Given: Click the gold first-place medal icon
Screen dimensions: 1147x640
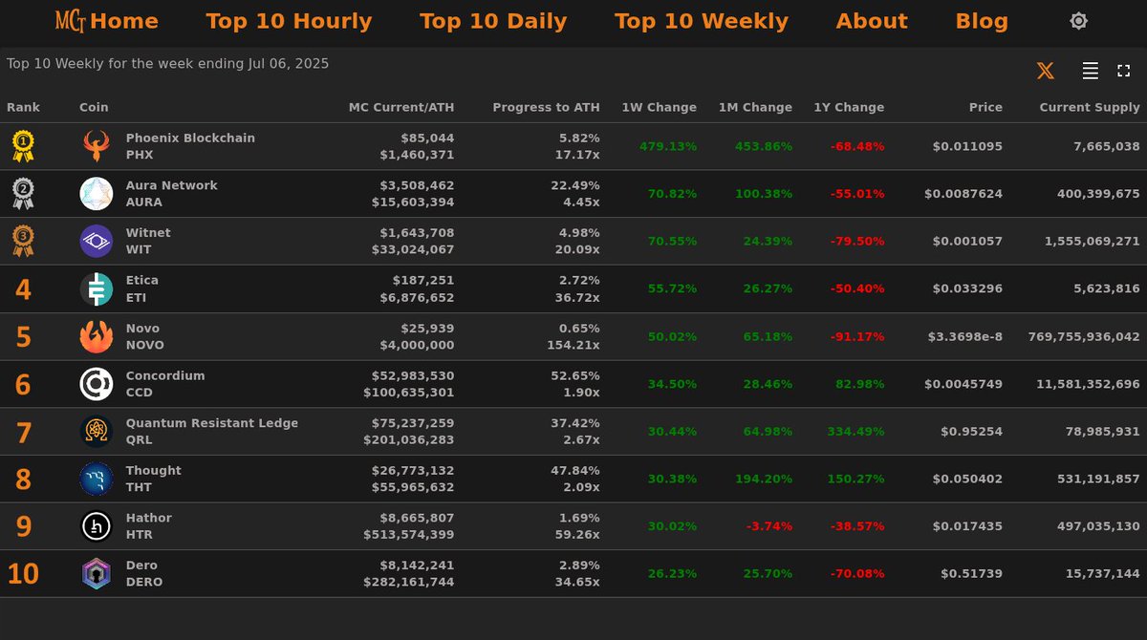Looking at the screenshot, I should click(23, 146).
